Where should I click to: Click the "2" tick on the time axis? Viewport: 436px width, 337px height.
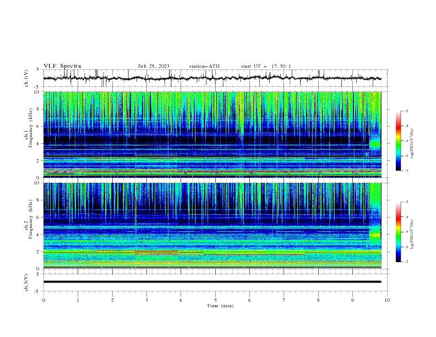112,300
